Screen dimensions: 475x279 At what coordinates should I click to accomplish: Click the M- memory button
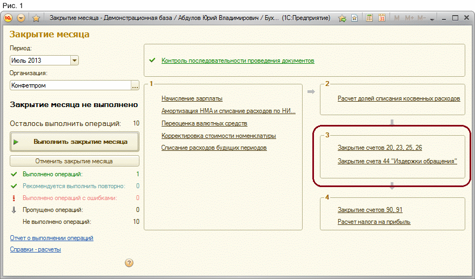point(422,18)
